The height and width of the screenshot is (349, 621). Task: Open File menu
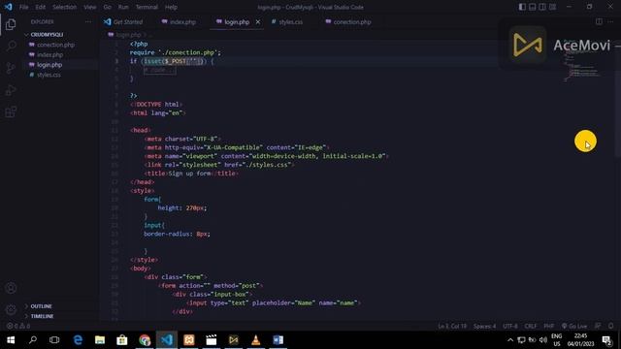(23, 7)
